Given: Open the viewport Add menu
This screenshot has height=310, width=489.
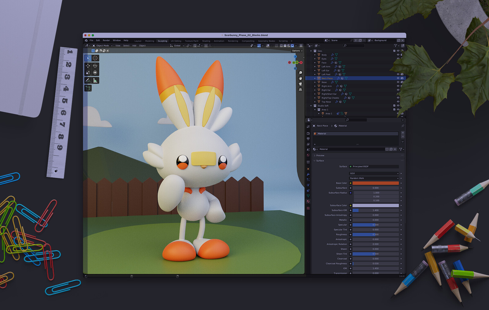Looking at the screenshot, I should click(134, 46).
